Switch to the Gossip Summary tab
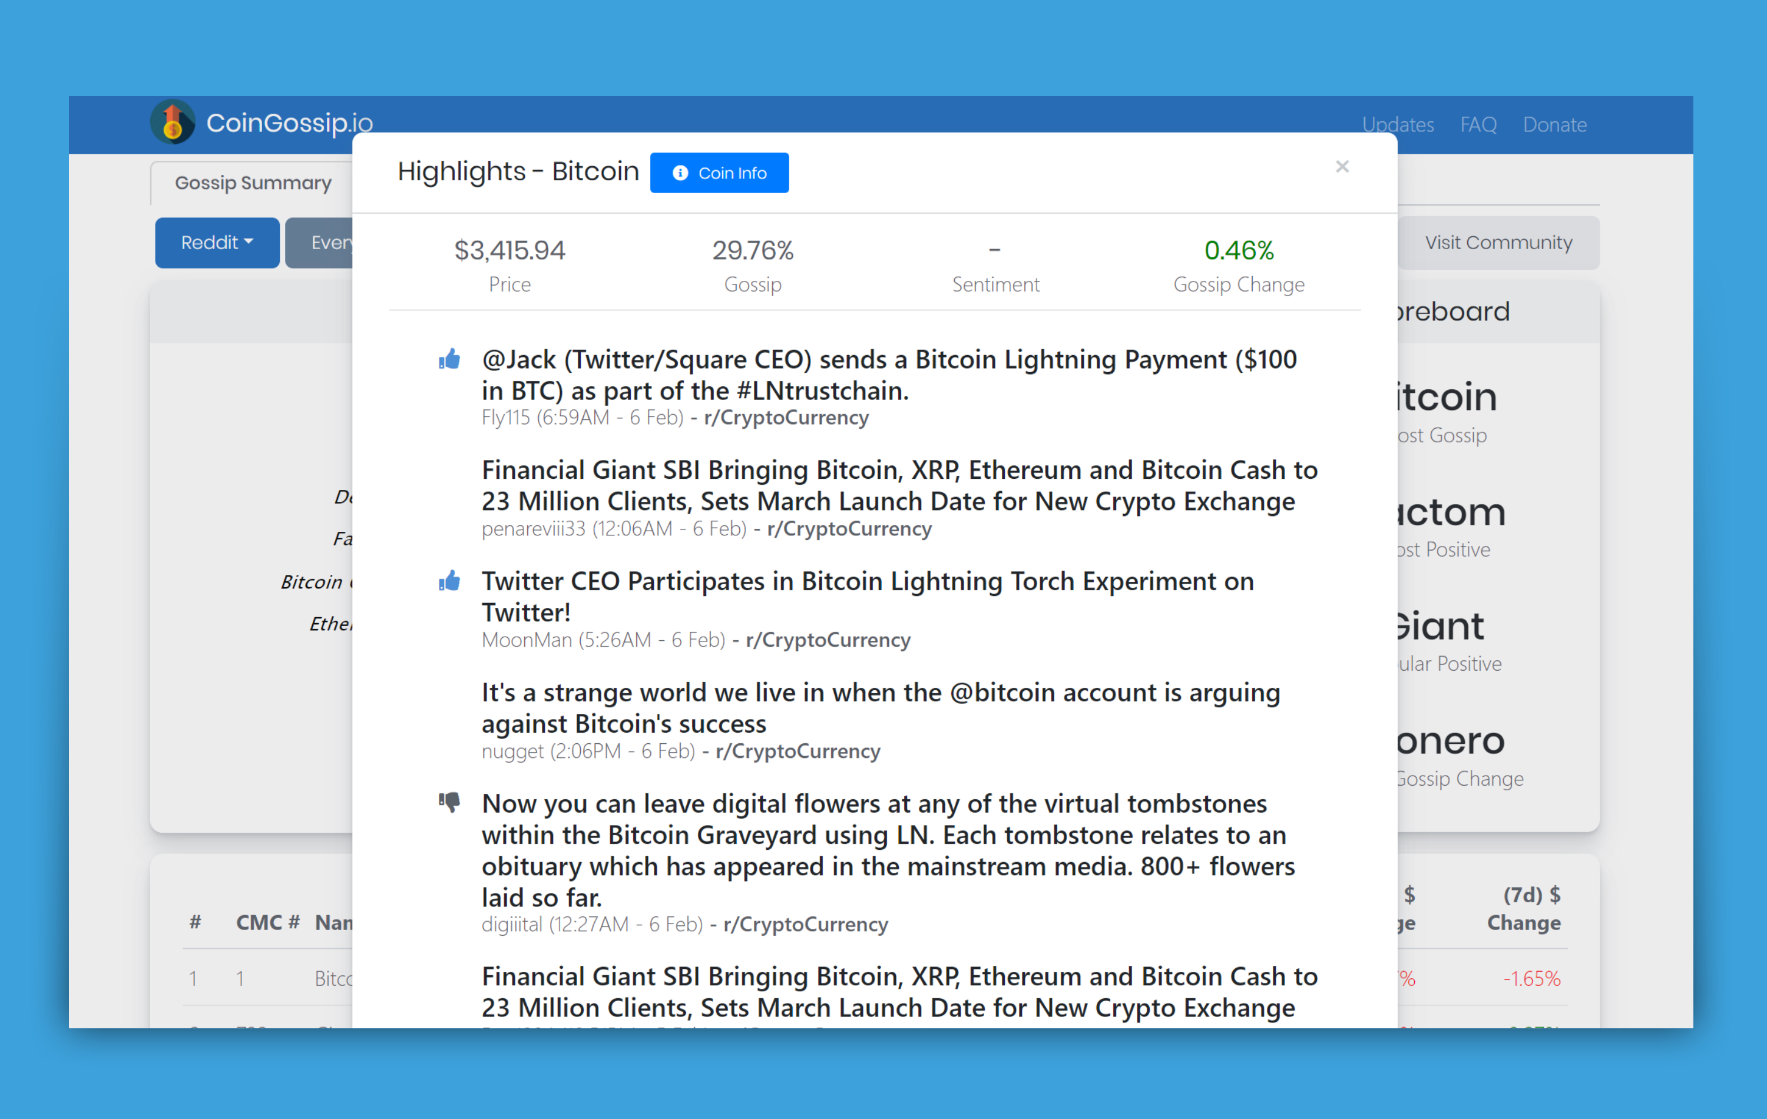This screenshot has height=1119, width=1767. click(253, 183)
